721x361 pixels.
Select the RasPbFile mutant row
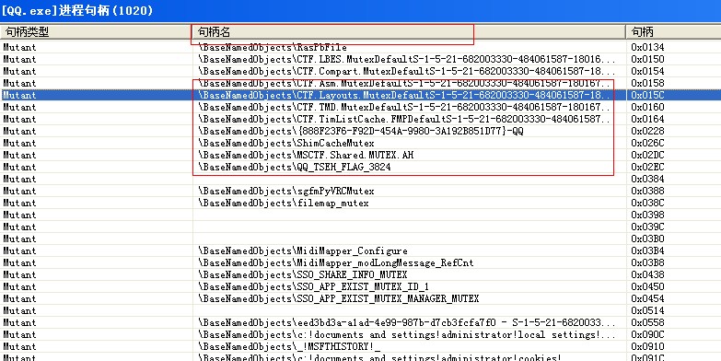point(361,47)
